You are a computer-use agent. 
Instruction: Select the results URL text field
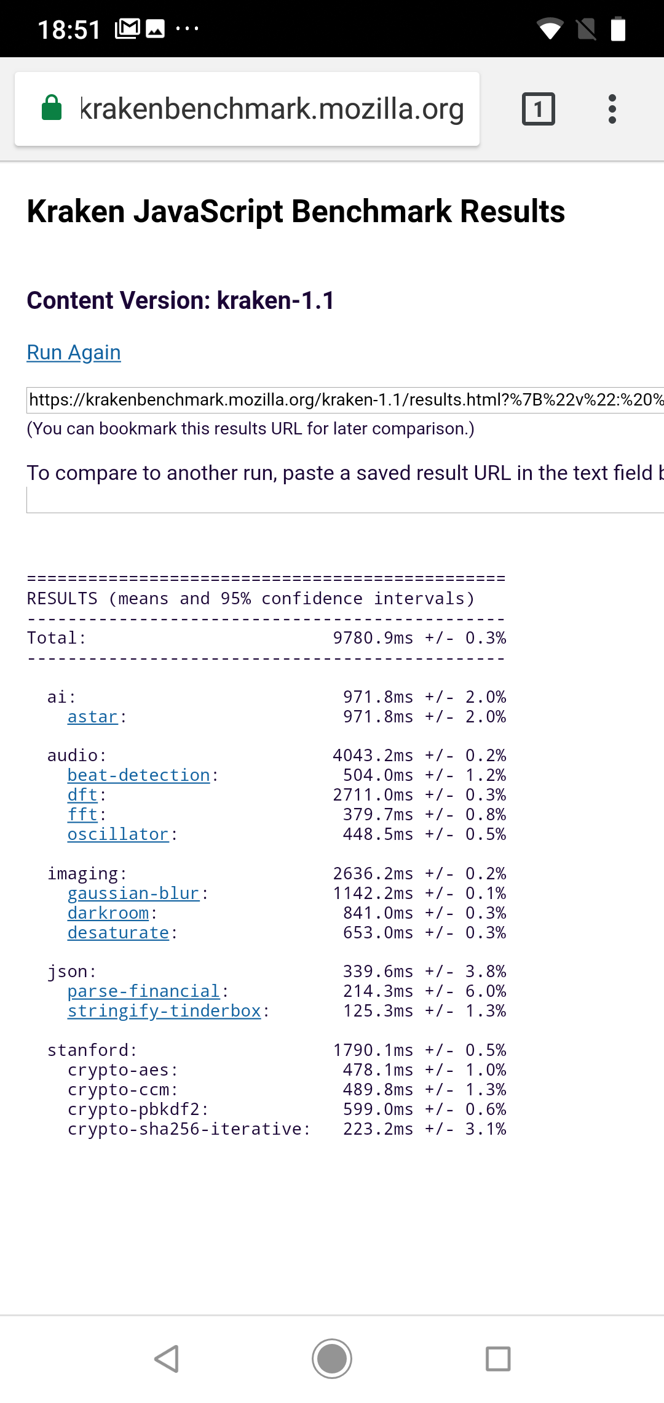tap(346, 400)
